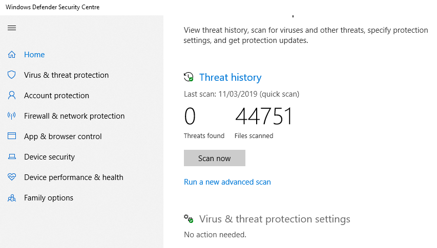The height and width of the screenshot is (248, 437).
Task: Click the App & browser control window icon
Action: tap(12, 137)
